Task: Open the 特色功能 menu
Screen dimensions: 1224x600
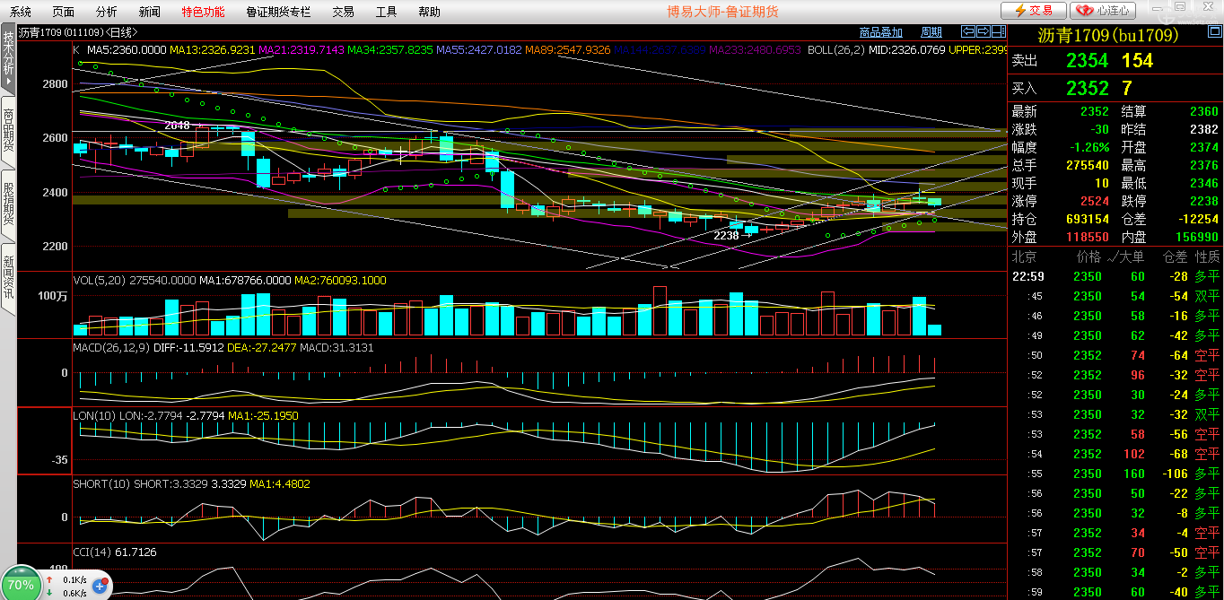Action: coord(203,12)
